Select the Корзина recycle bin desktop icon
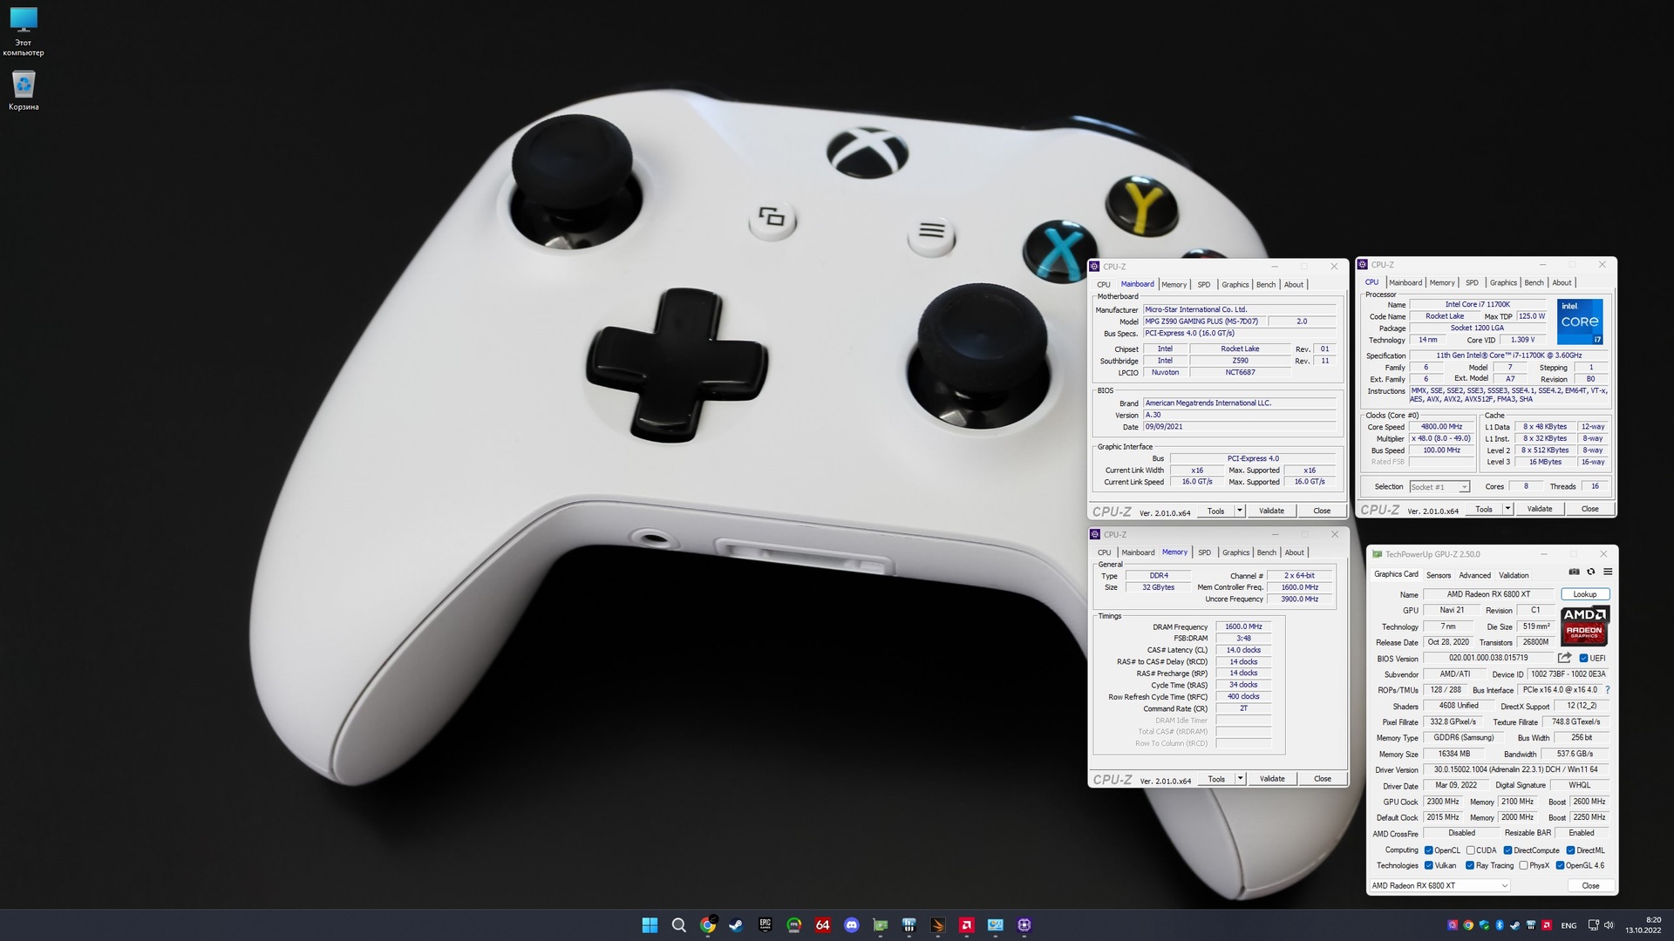The width and height of the screenshot is (1674, 941). tap(24, 91)
